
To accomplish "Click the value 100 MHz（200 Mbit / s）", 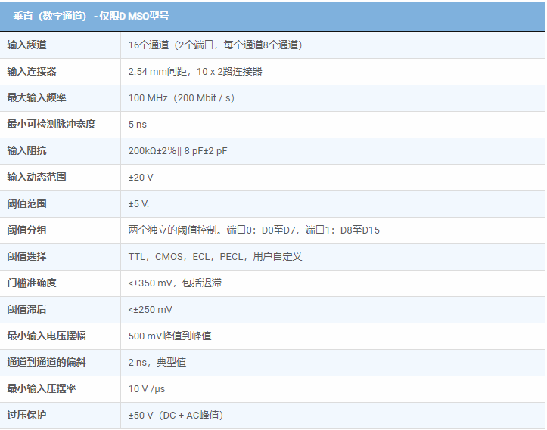I will [x=181, y=97].
